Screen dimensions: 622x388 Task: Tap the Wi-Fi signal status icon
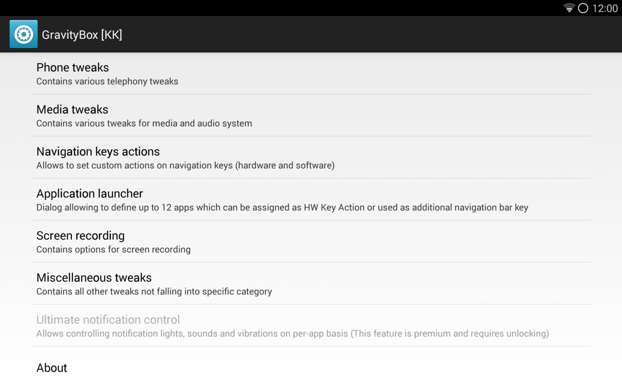(x=569, y=8)
